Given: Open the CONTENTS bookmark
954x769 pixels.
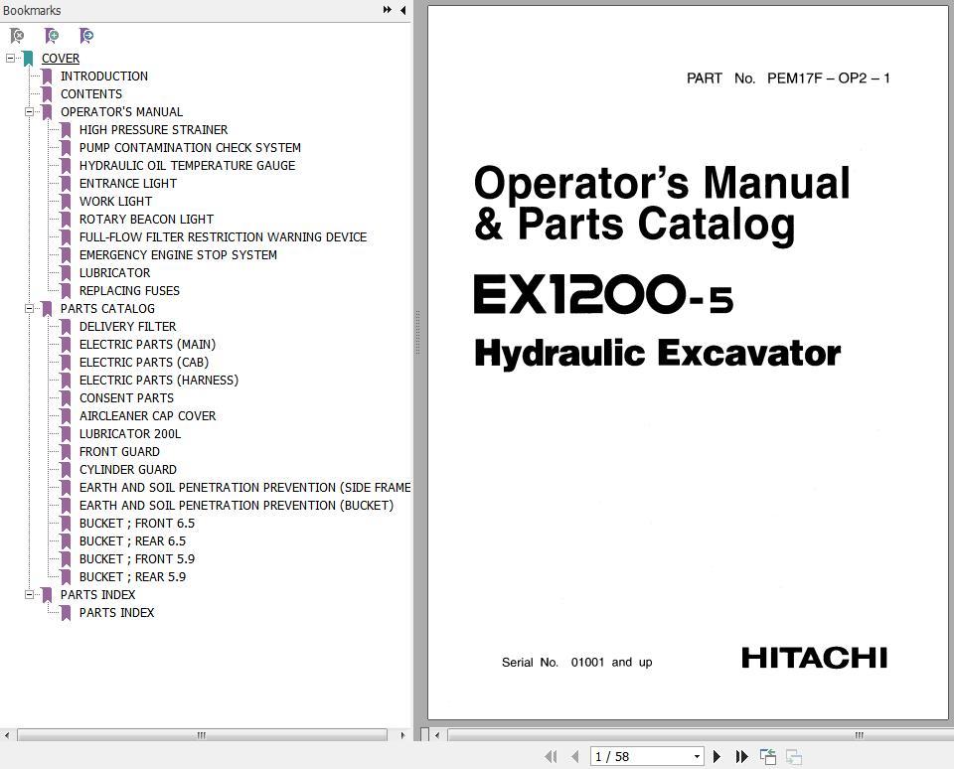Looking at the screenshot, I should pyautogui.click(x=91, y=94).
